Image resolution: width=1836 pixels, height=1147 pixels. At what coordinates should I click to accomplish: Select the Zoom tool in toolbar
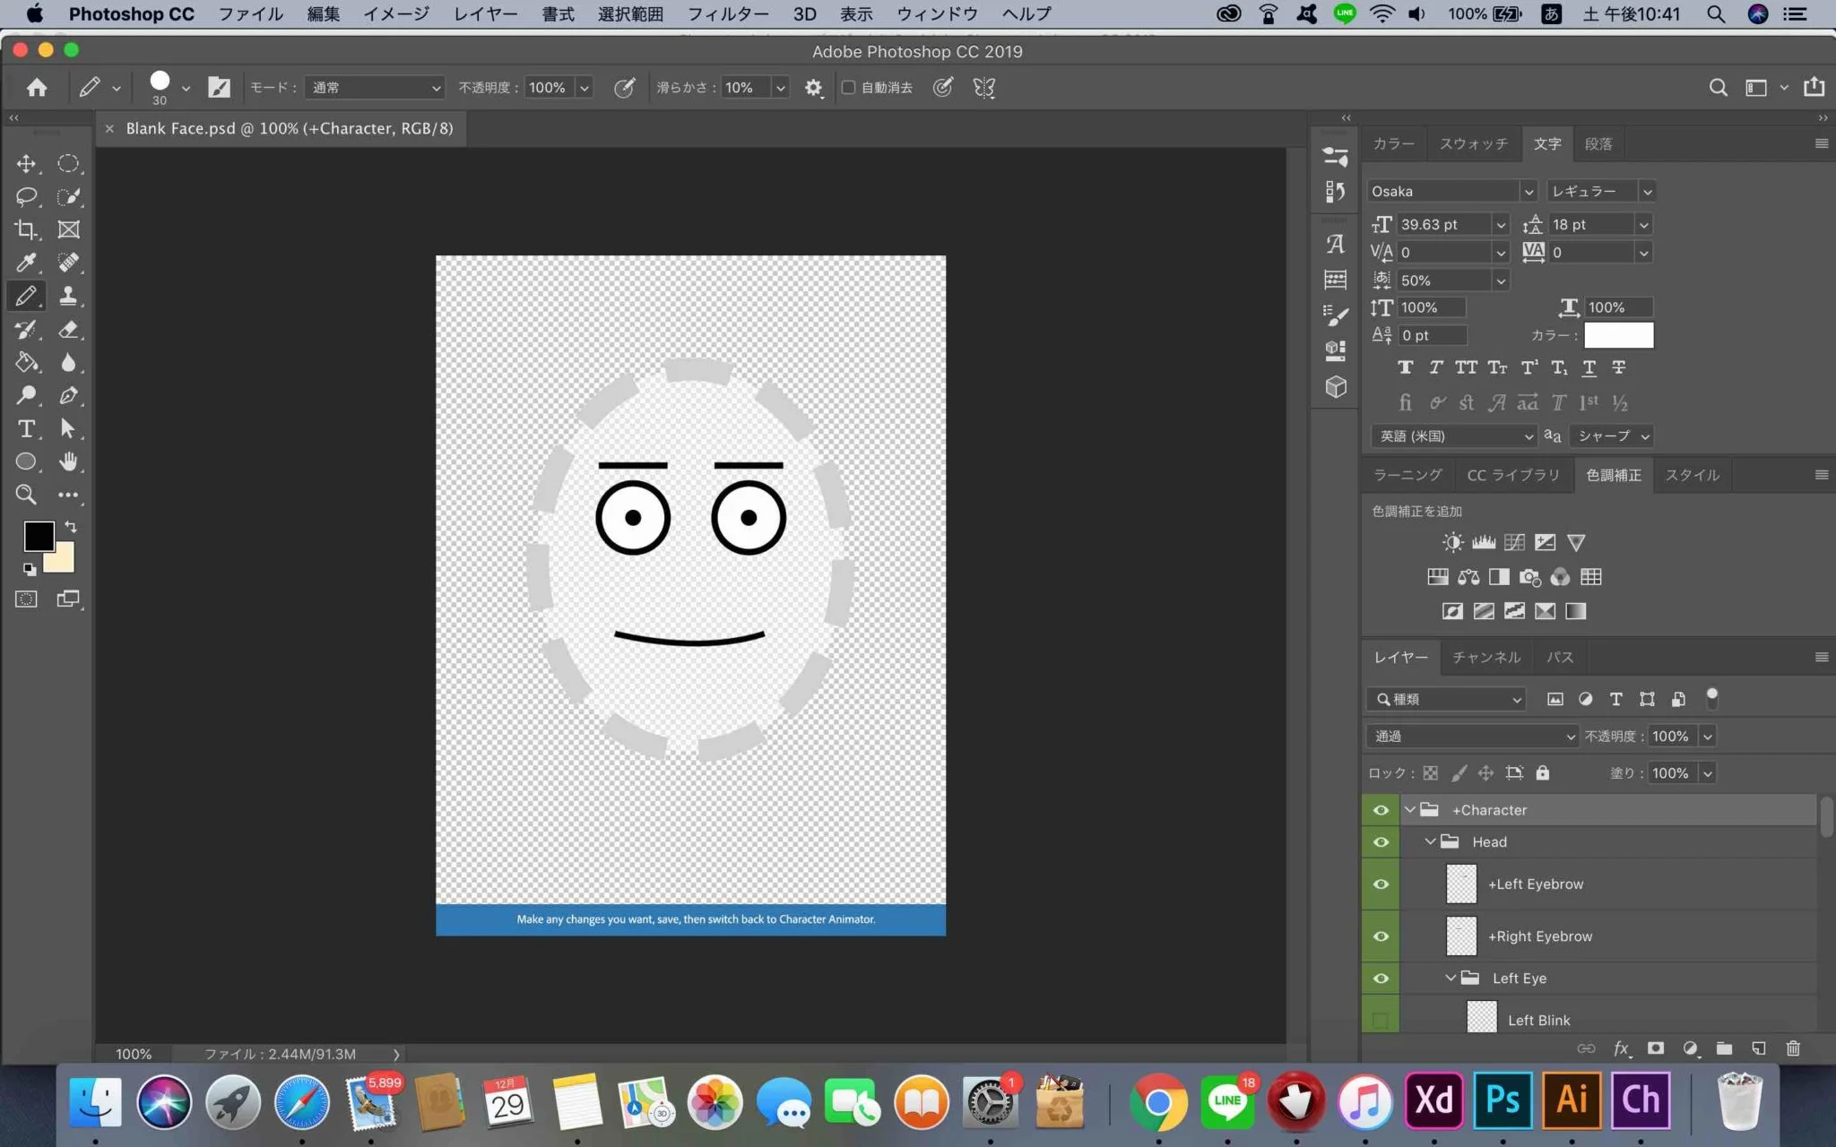coord(26,495)
